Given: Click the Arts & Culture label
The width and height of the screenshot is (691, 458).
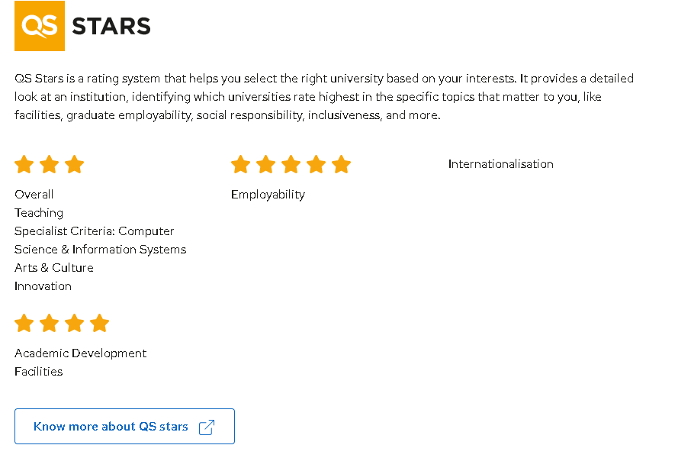Looking at the screenshot, I should point(54,268).
